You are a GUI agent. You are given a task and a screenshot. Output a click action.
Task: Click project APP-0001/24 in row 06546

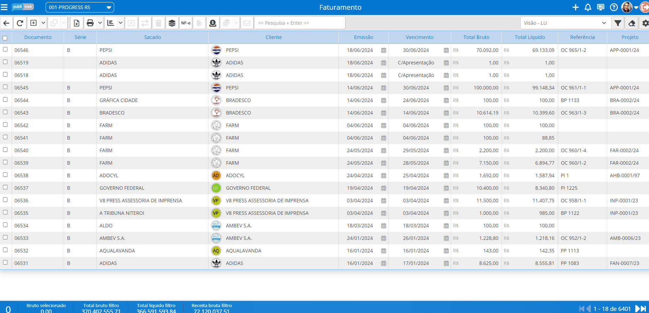tap(625, 50)
